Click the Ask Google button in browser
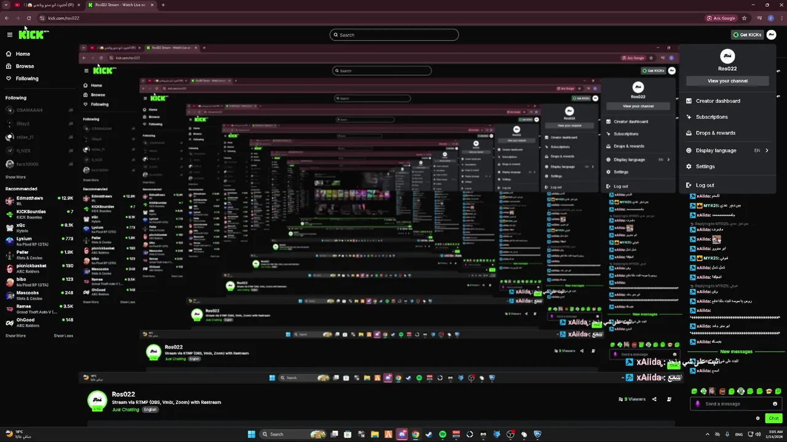The width and height of the screenshot is (787, 442). (722, 18)
